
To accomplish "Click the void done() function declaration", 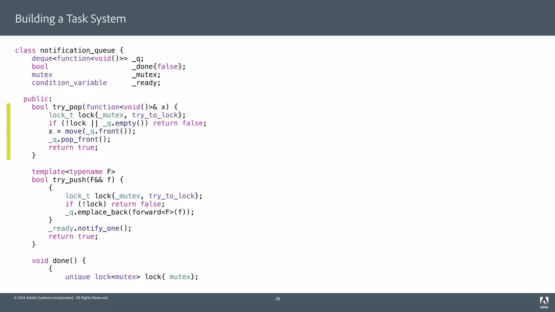I will [59, 261].
